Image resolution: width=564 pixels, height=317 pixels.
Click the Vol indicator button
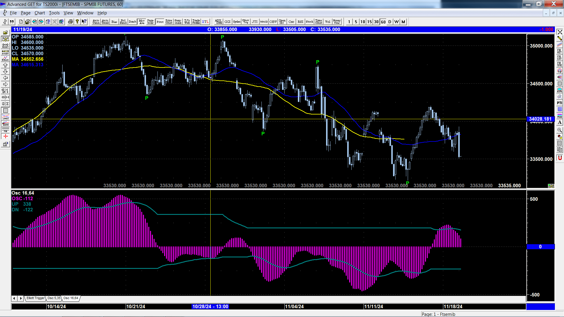[328, 22]
